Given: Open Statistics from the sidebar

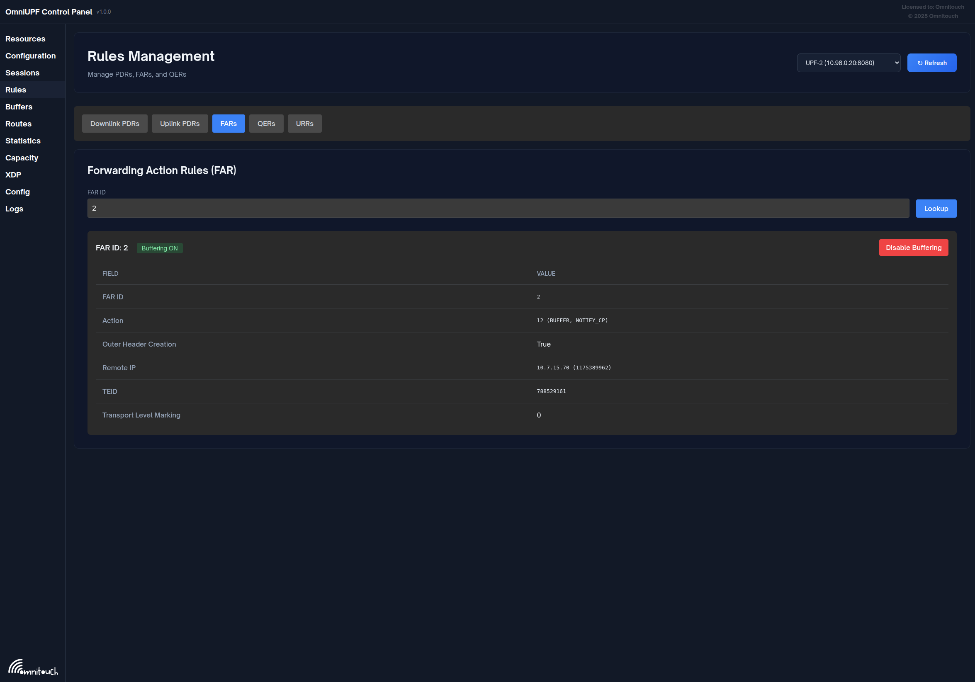Looking at the screenshot, I should 23,141.
